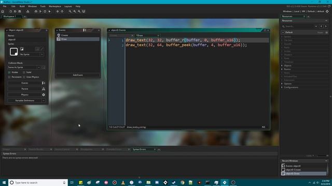Click the Parent person icon
Image resolution: width=332 pixels, height=186 pixels.
pos(44,89)
